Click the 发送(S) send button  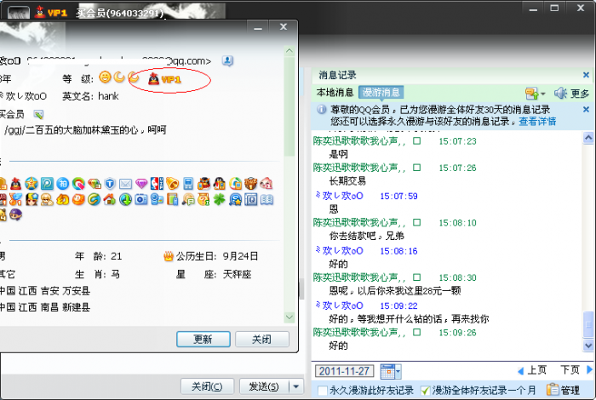pos(264,386)
